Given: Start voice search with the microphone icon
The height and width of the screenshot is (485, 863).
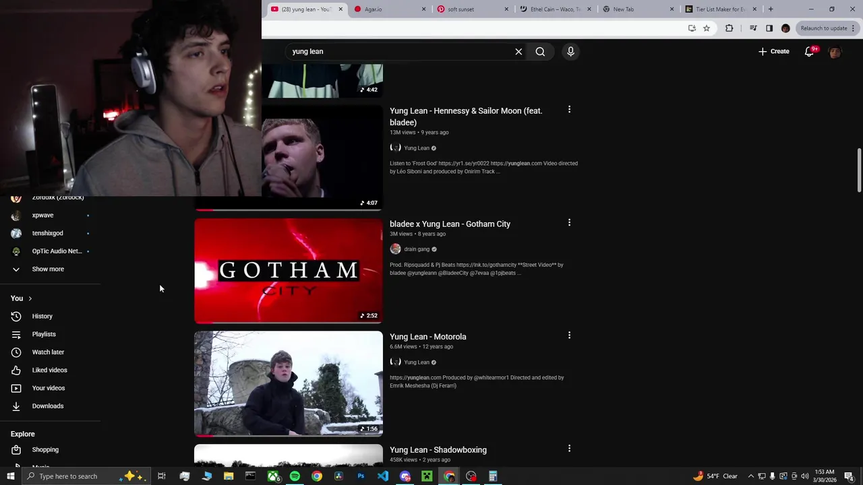Looking at the screenshot, I should 570,51.
